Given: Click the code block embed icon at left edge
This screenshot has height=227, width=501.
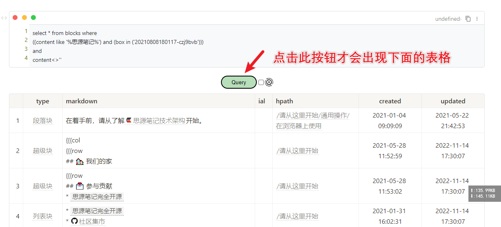Looking at the screenshot, I should point(4,18).
